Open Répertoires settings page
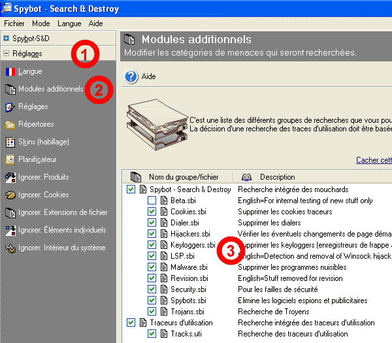 tap(36, 124)
